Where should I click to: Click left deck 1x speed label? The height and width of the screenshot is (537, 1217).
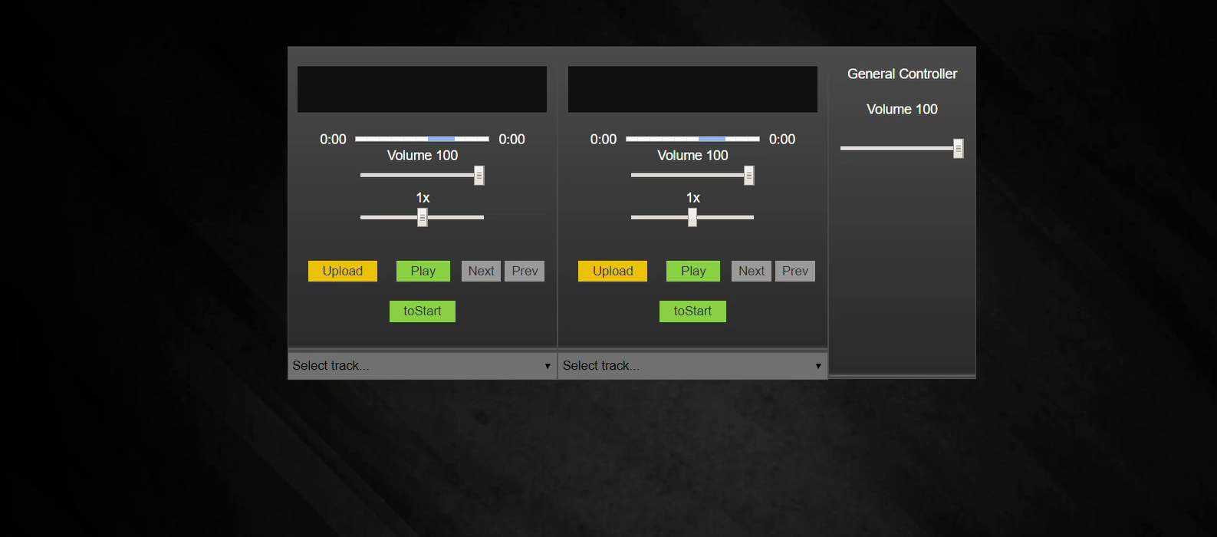pos(423,198)
